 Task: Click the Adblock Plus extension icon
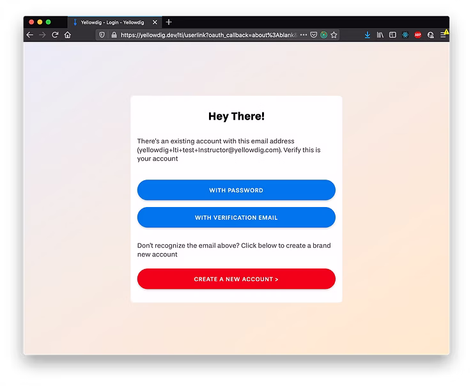point(418,35)
